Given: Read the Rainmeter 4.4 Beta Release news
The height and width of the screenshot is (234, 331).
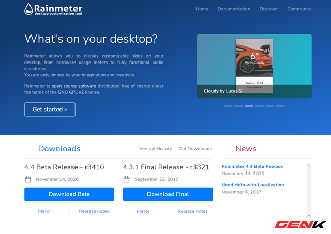Looking at the screenshot, I should tap(252, 166).
